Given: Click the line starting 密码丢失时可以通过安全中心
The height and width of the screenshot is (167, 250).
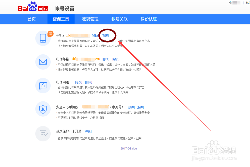Looking at the screenshot, I should click(81, 118).
